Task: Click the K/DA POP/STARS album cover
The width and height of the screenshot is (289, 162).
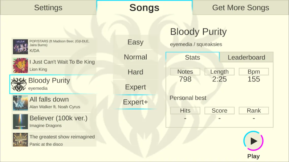Action: (20, 47)
